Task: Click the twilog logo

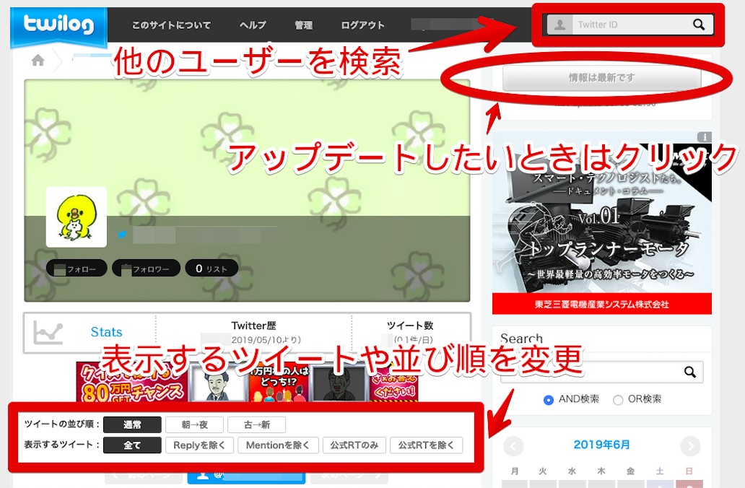Action: [58, 26]
